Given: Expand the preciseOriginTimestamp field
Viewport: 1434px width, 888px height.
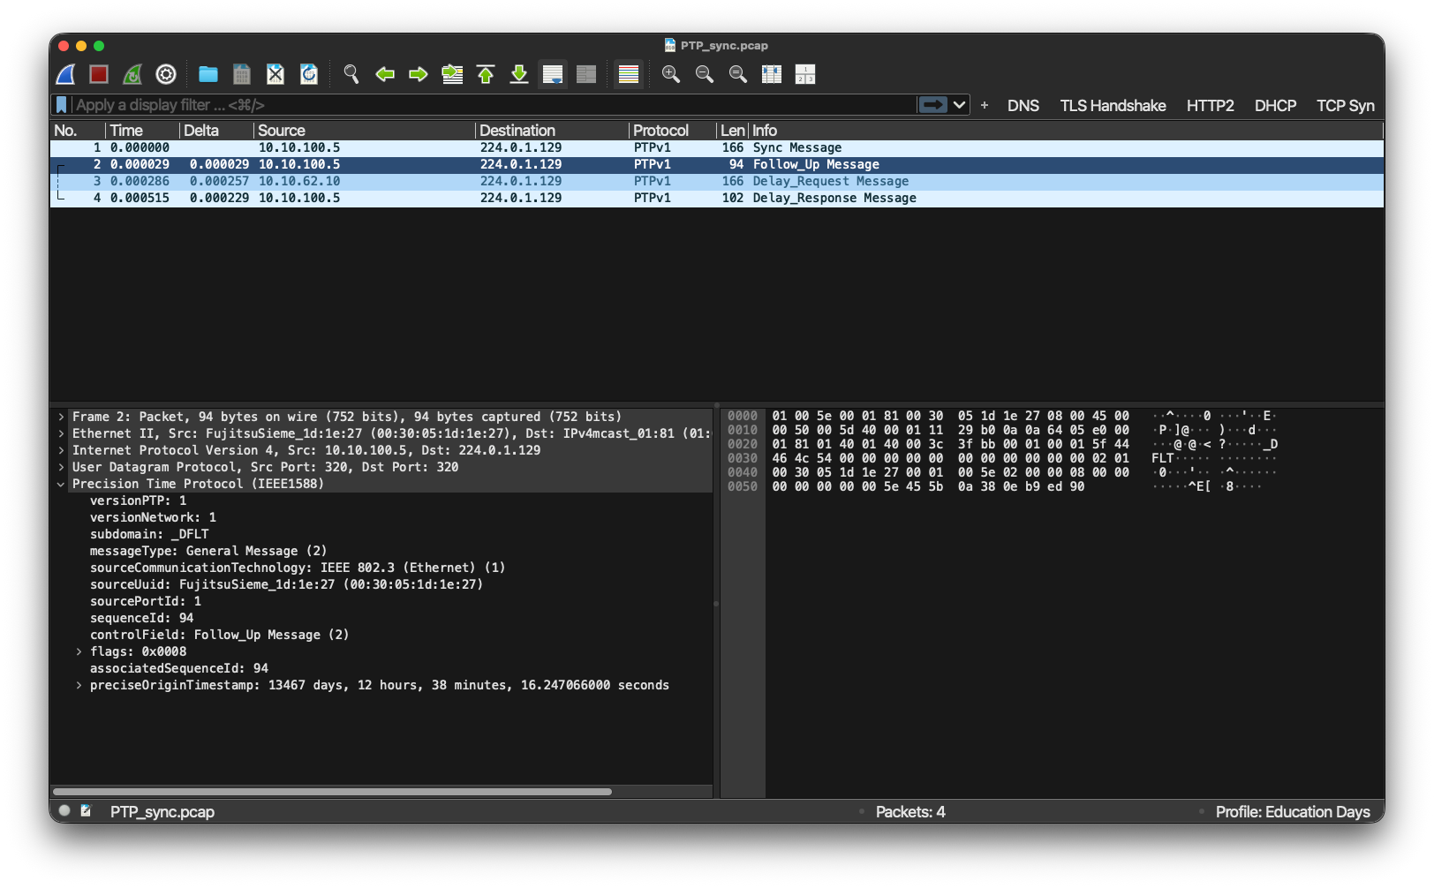Looking at the screenshot, I should (x=79, y=685).
